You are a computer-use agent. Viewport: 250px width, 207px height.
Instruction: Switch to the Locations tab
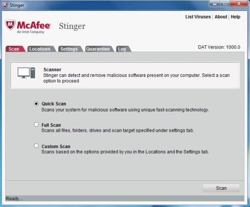click(x=41, y=49)
